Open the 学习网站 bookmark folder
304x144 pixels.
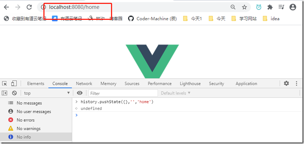click(244, 18)
